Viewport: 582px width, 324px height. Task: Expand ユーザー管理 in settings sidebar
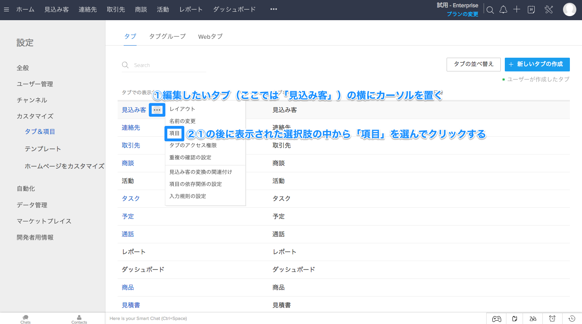(x=35, y=84)
